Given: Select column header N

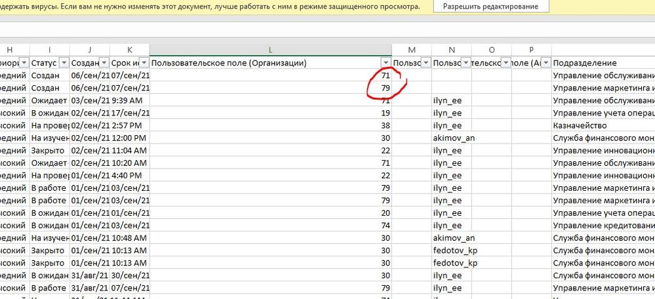Looking at the screenshot, I should coord(452,50).
